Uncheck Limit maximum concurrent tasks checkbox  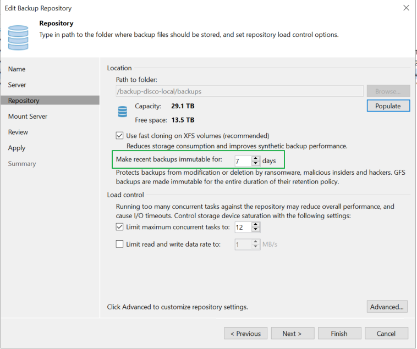[119, 227]
